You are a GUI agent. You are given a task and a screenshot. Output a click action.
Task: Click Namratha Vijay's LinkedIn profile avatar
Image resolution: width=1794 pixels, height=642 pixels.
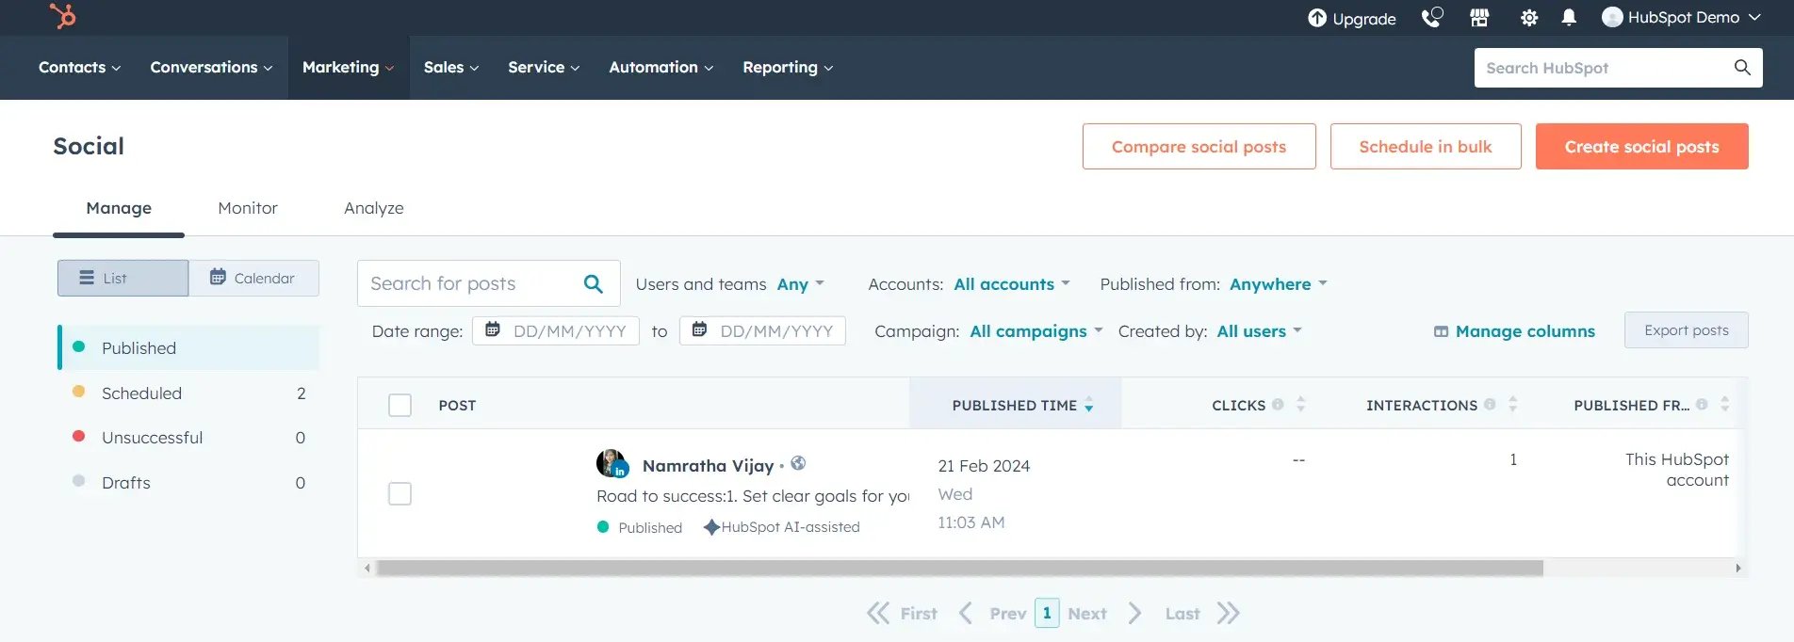(612, 463)
